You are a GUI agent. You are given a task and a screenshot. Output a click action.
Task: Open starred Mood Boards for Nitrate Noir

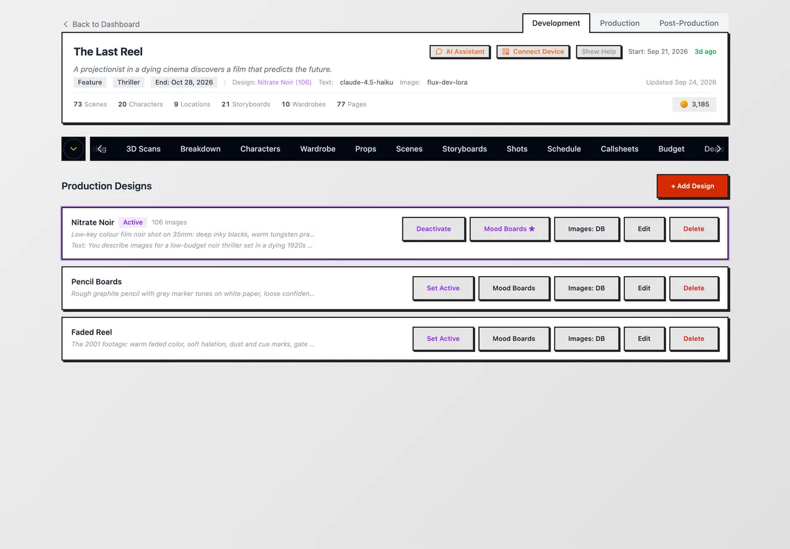point(509,229)
